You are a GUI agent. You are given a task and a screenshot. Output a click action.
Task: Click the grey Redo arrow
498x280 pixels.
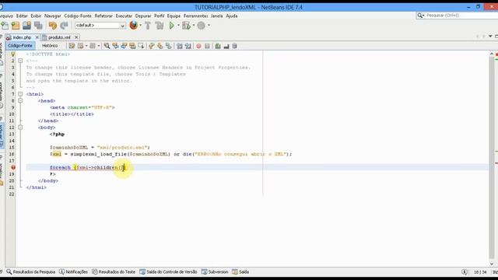pos(64,26)
